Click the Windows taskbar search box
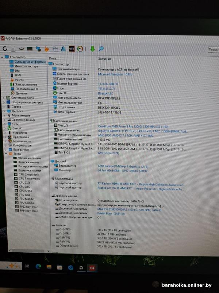Image resolution: width=219 pixels, height=293 pixels. pyautogui.click(x=11, y=265)
